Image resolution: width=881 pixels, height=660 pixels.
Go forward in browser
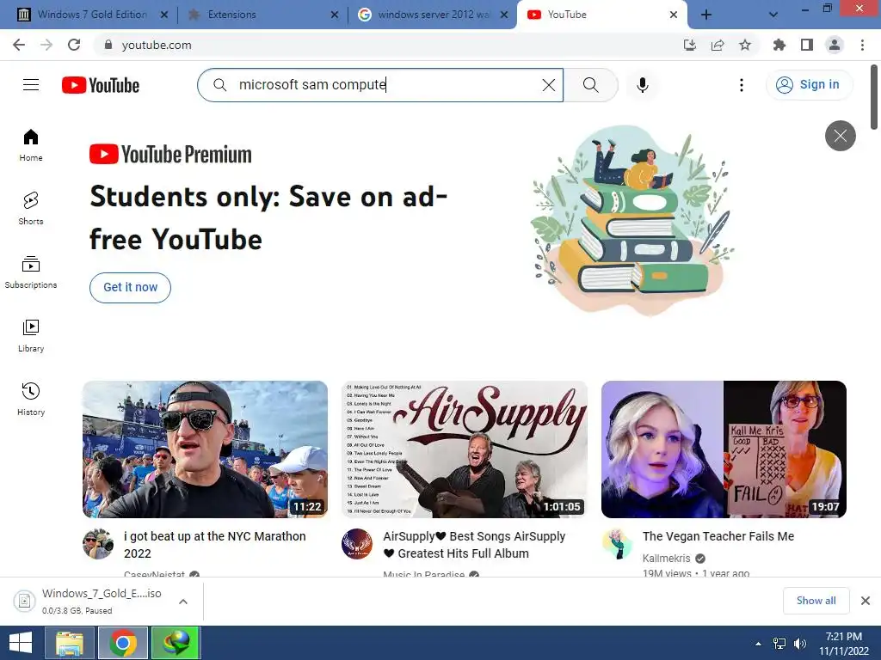(46, 45)
